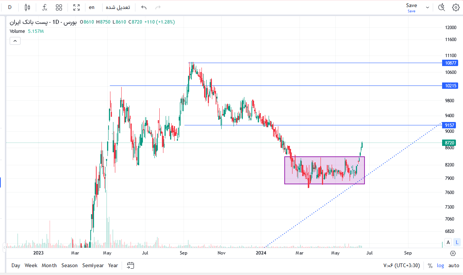Viewport: 463px width, 275px height.
Task: Toggle auto scale in bottom bar
Action: tap(454, 266)
